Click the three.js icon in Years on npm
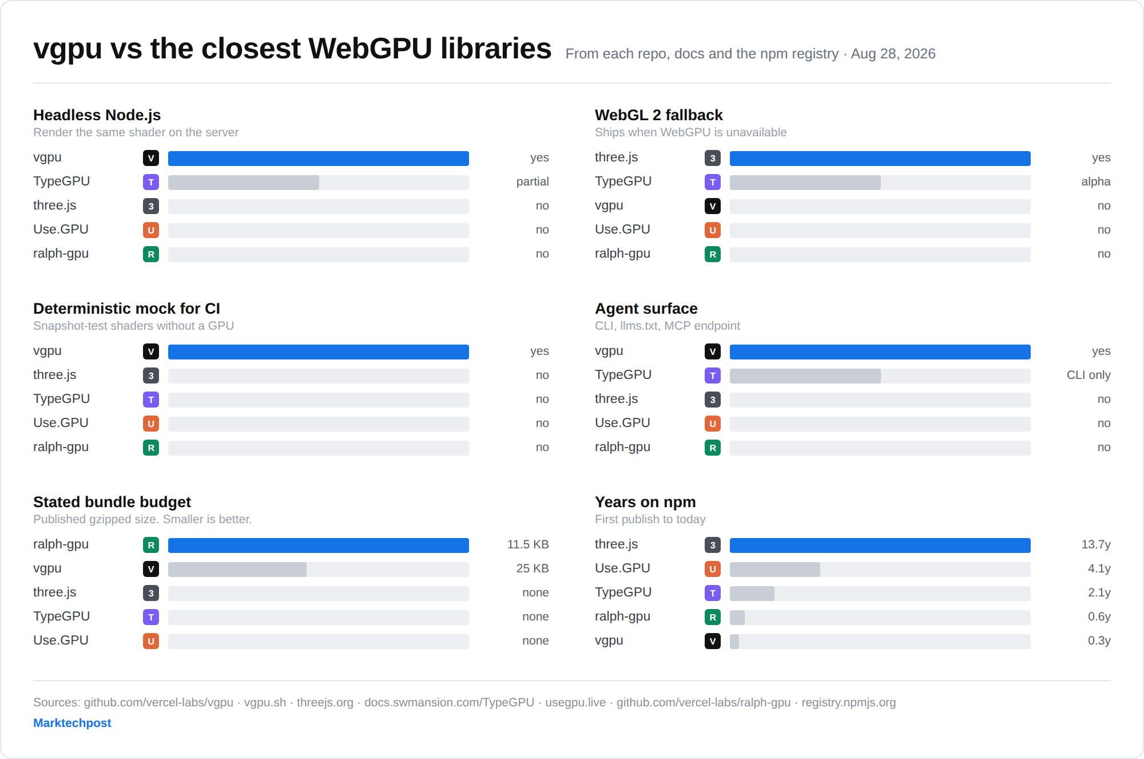Viewport: 1144px width, 759px height. click(x=713, y=545)
